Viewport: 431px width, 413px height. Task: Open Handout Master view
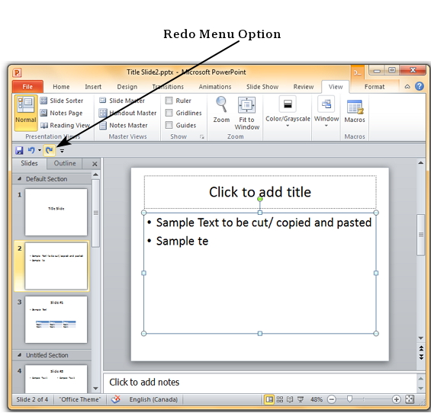tap(127, 113)
